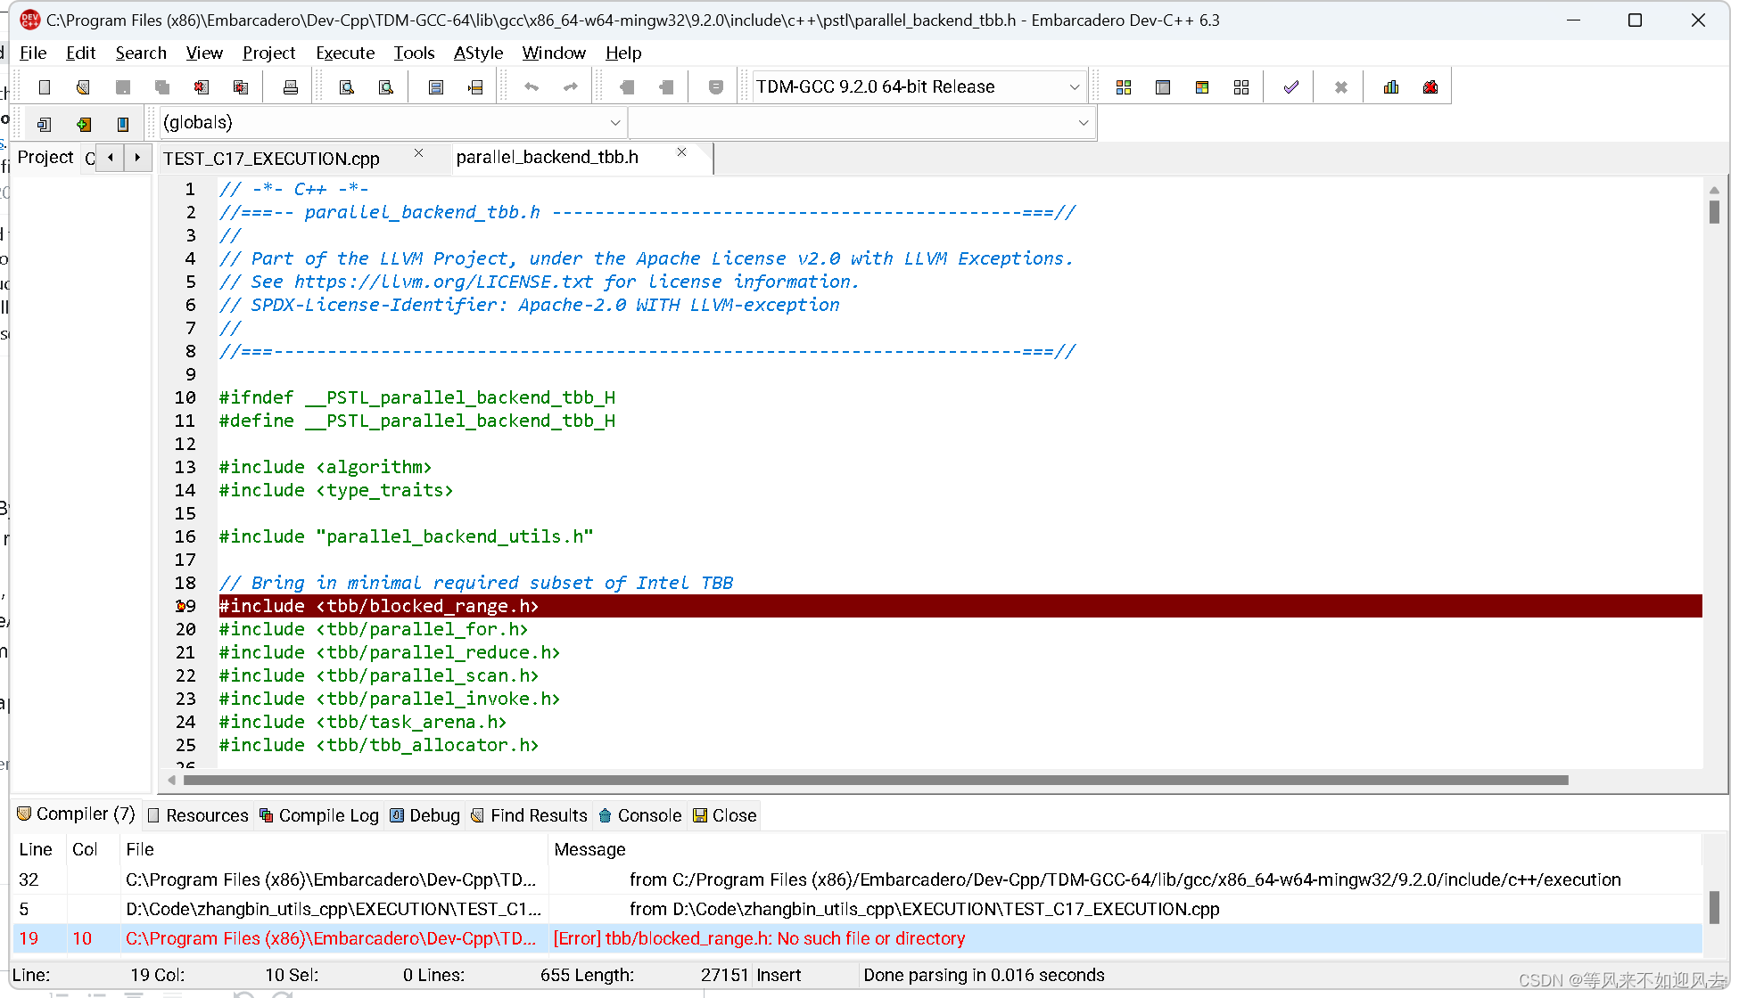The width and height of the screenshot is (1739, 998).
Task: Open the Debug bottom tab
Action: [425, 815]
